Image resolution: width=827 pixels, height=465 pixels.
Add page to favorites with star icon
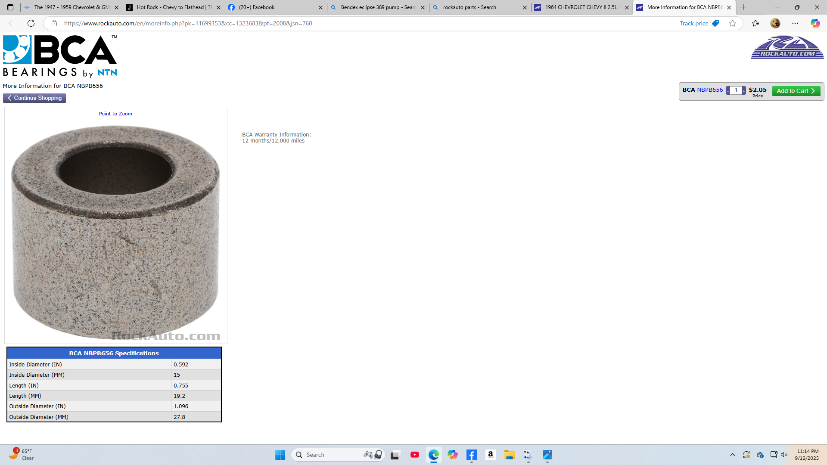click(x=733, y=23)
